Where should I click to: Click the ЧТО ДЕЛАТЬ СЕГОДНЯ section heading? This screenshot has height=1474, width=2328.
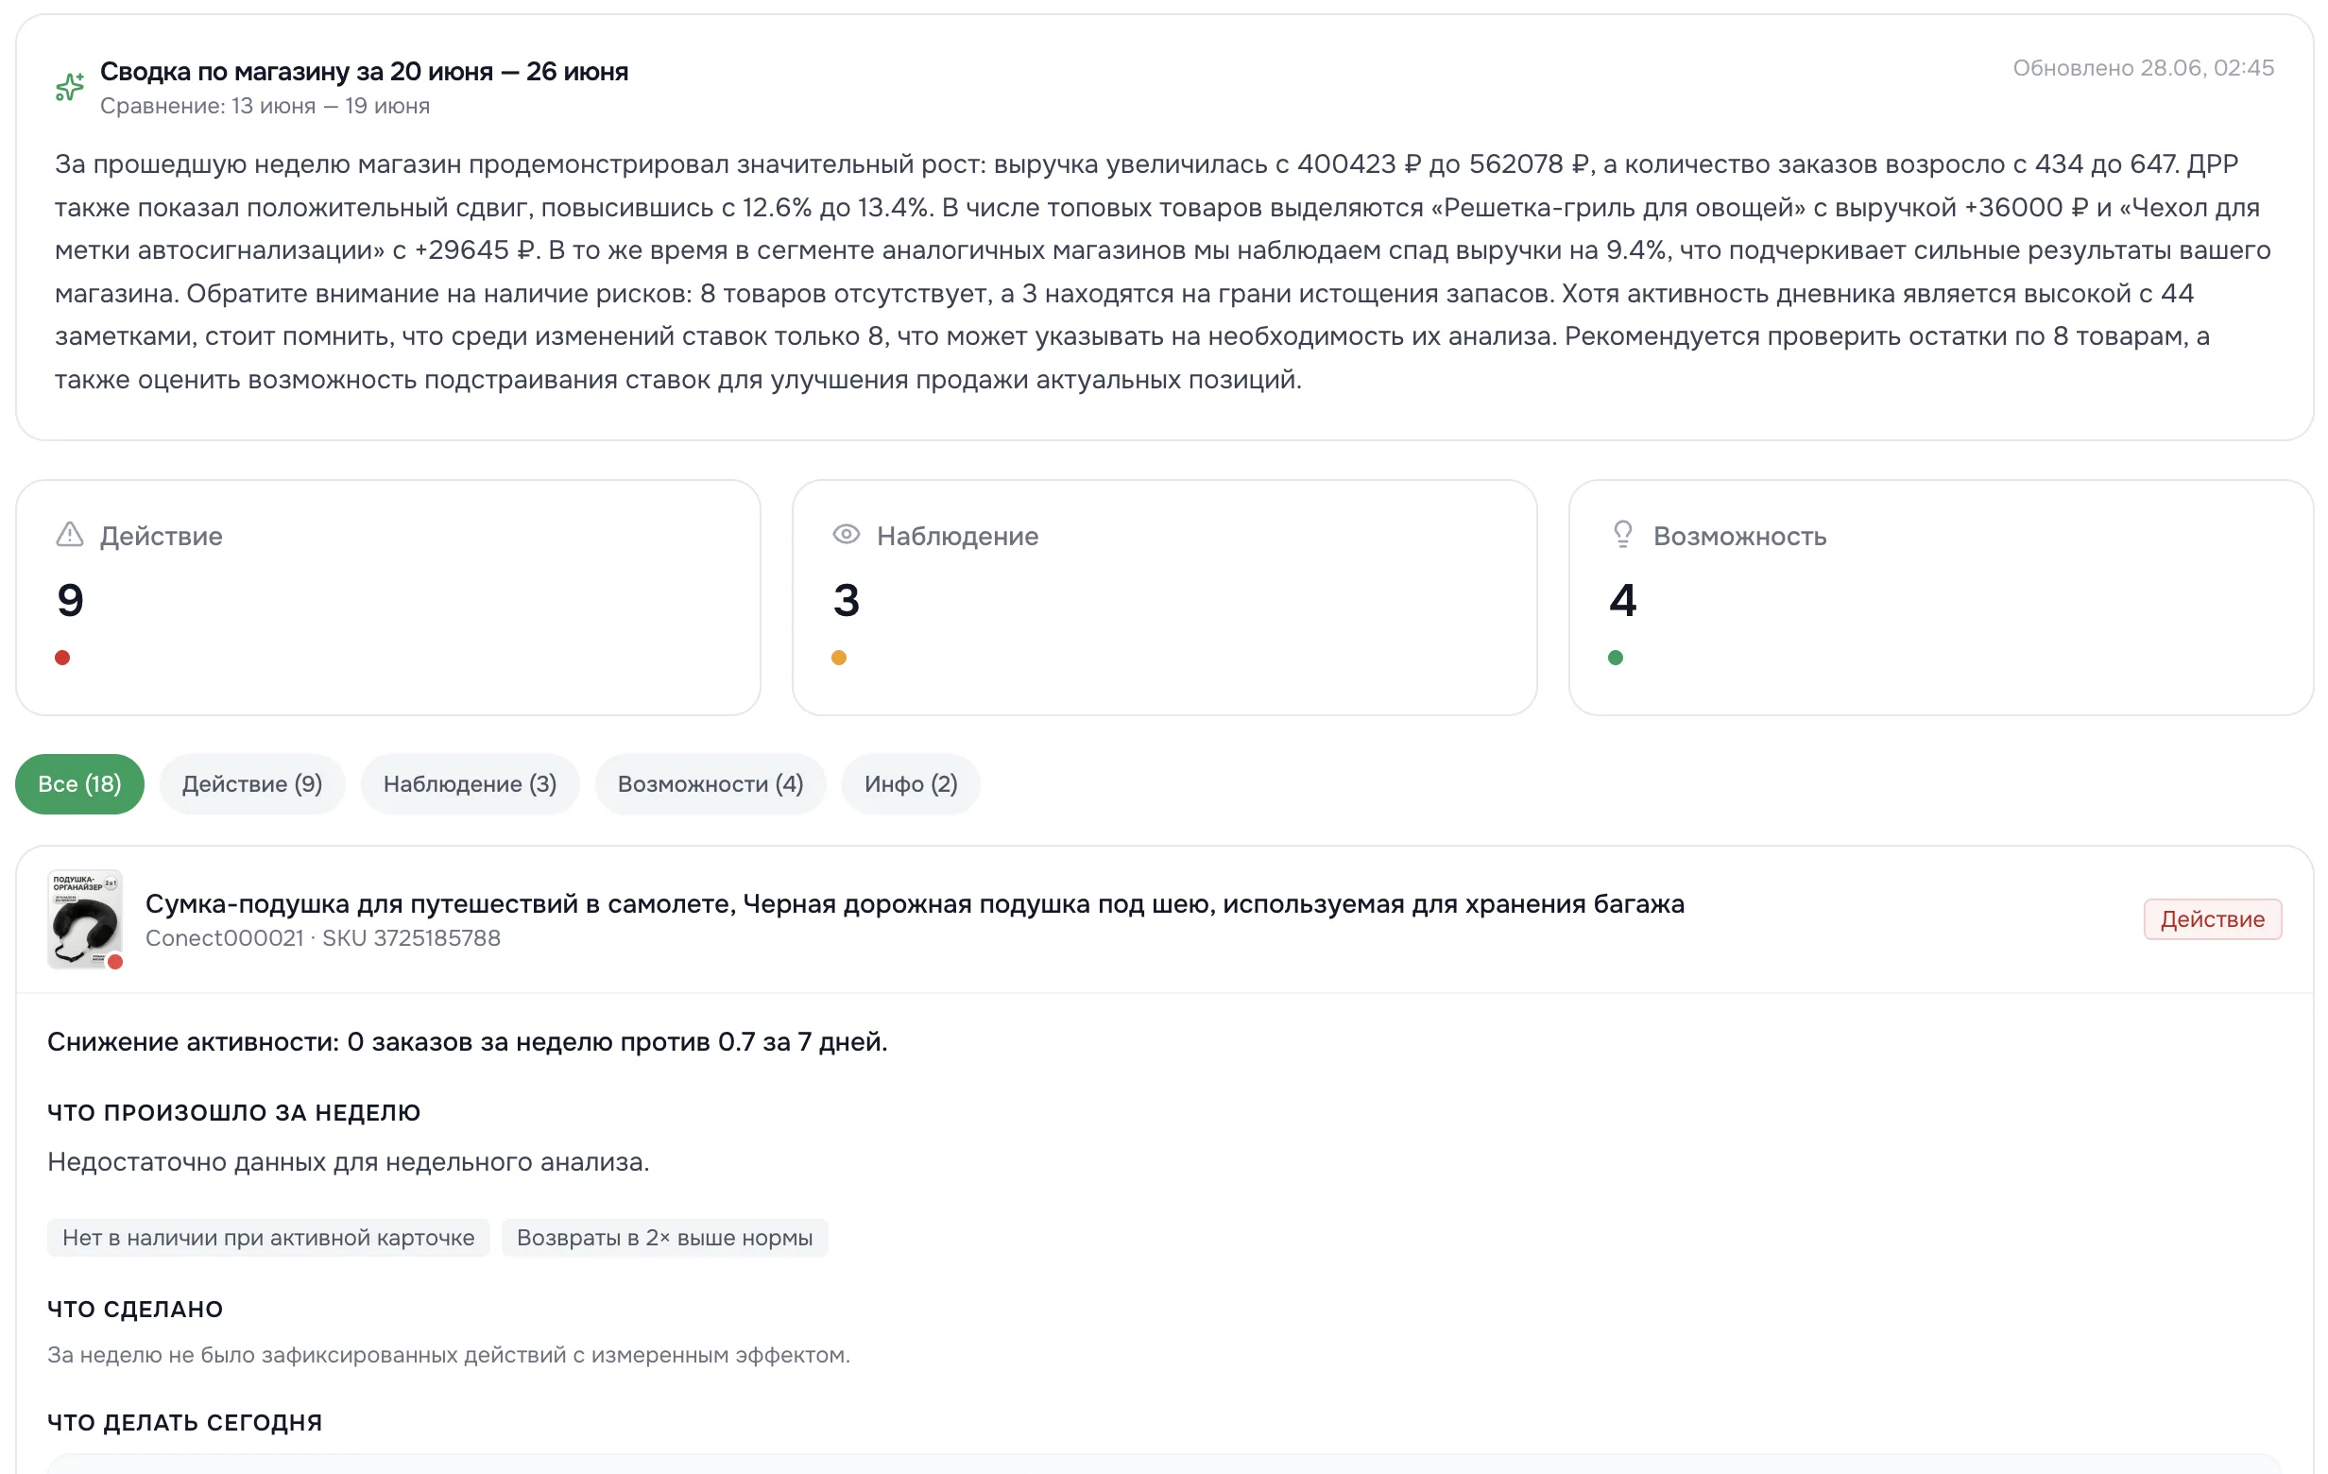(184, 1423)
